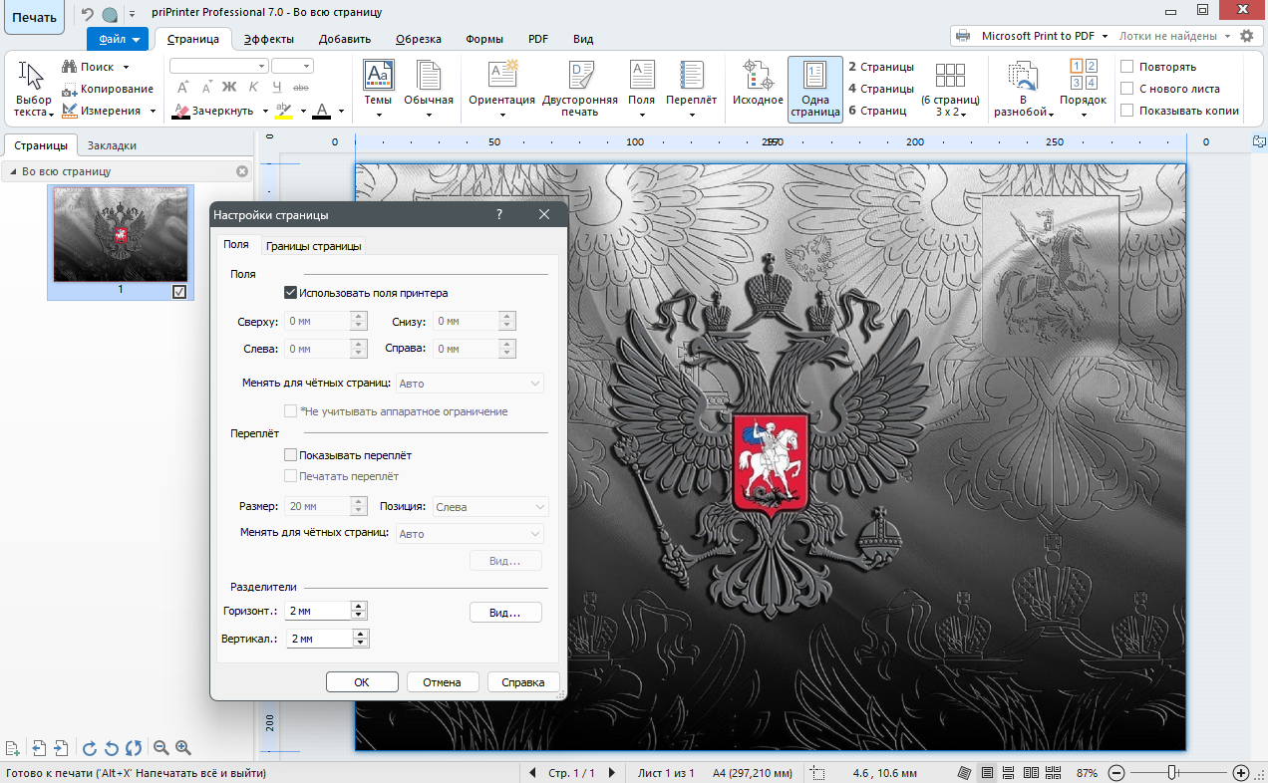1268x783 pixels.
Task: Click the font color A swatch
Action: click(x=321, y=111)
